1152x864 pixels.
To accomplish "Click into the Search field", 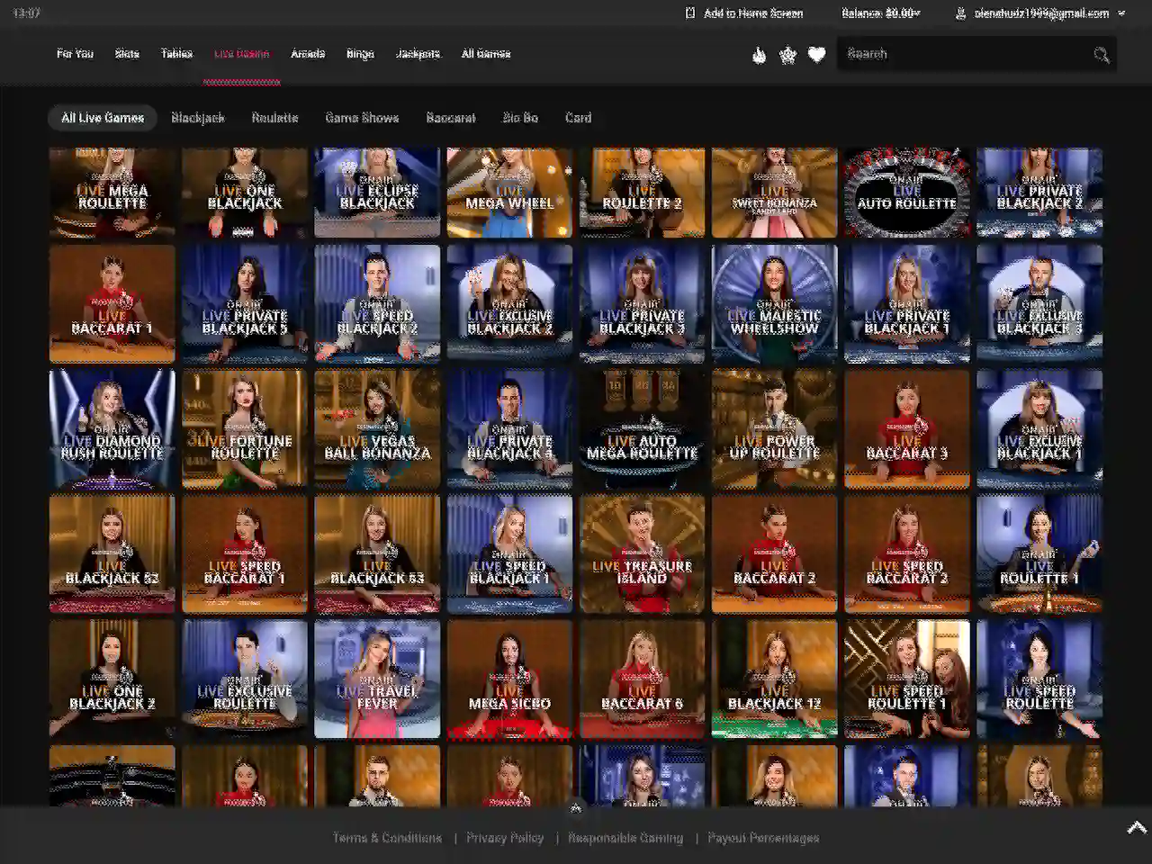I will click(963, 54).
